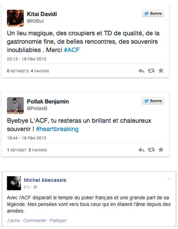Click the globe privacy icon on Abecassis post
This screenshot has height=229, width=178.
[35, 187]
